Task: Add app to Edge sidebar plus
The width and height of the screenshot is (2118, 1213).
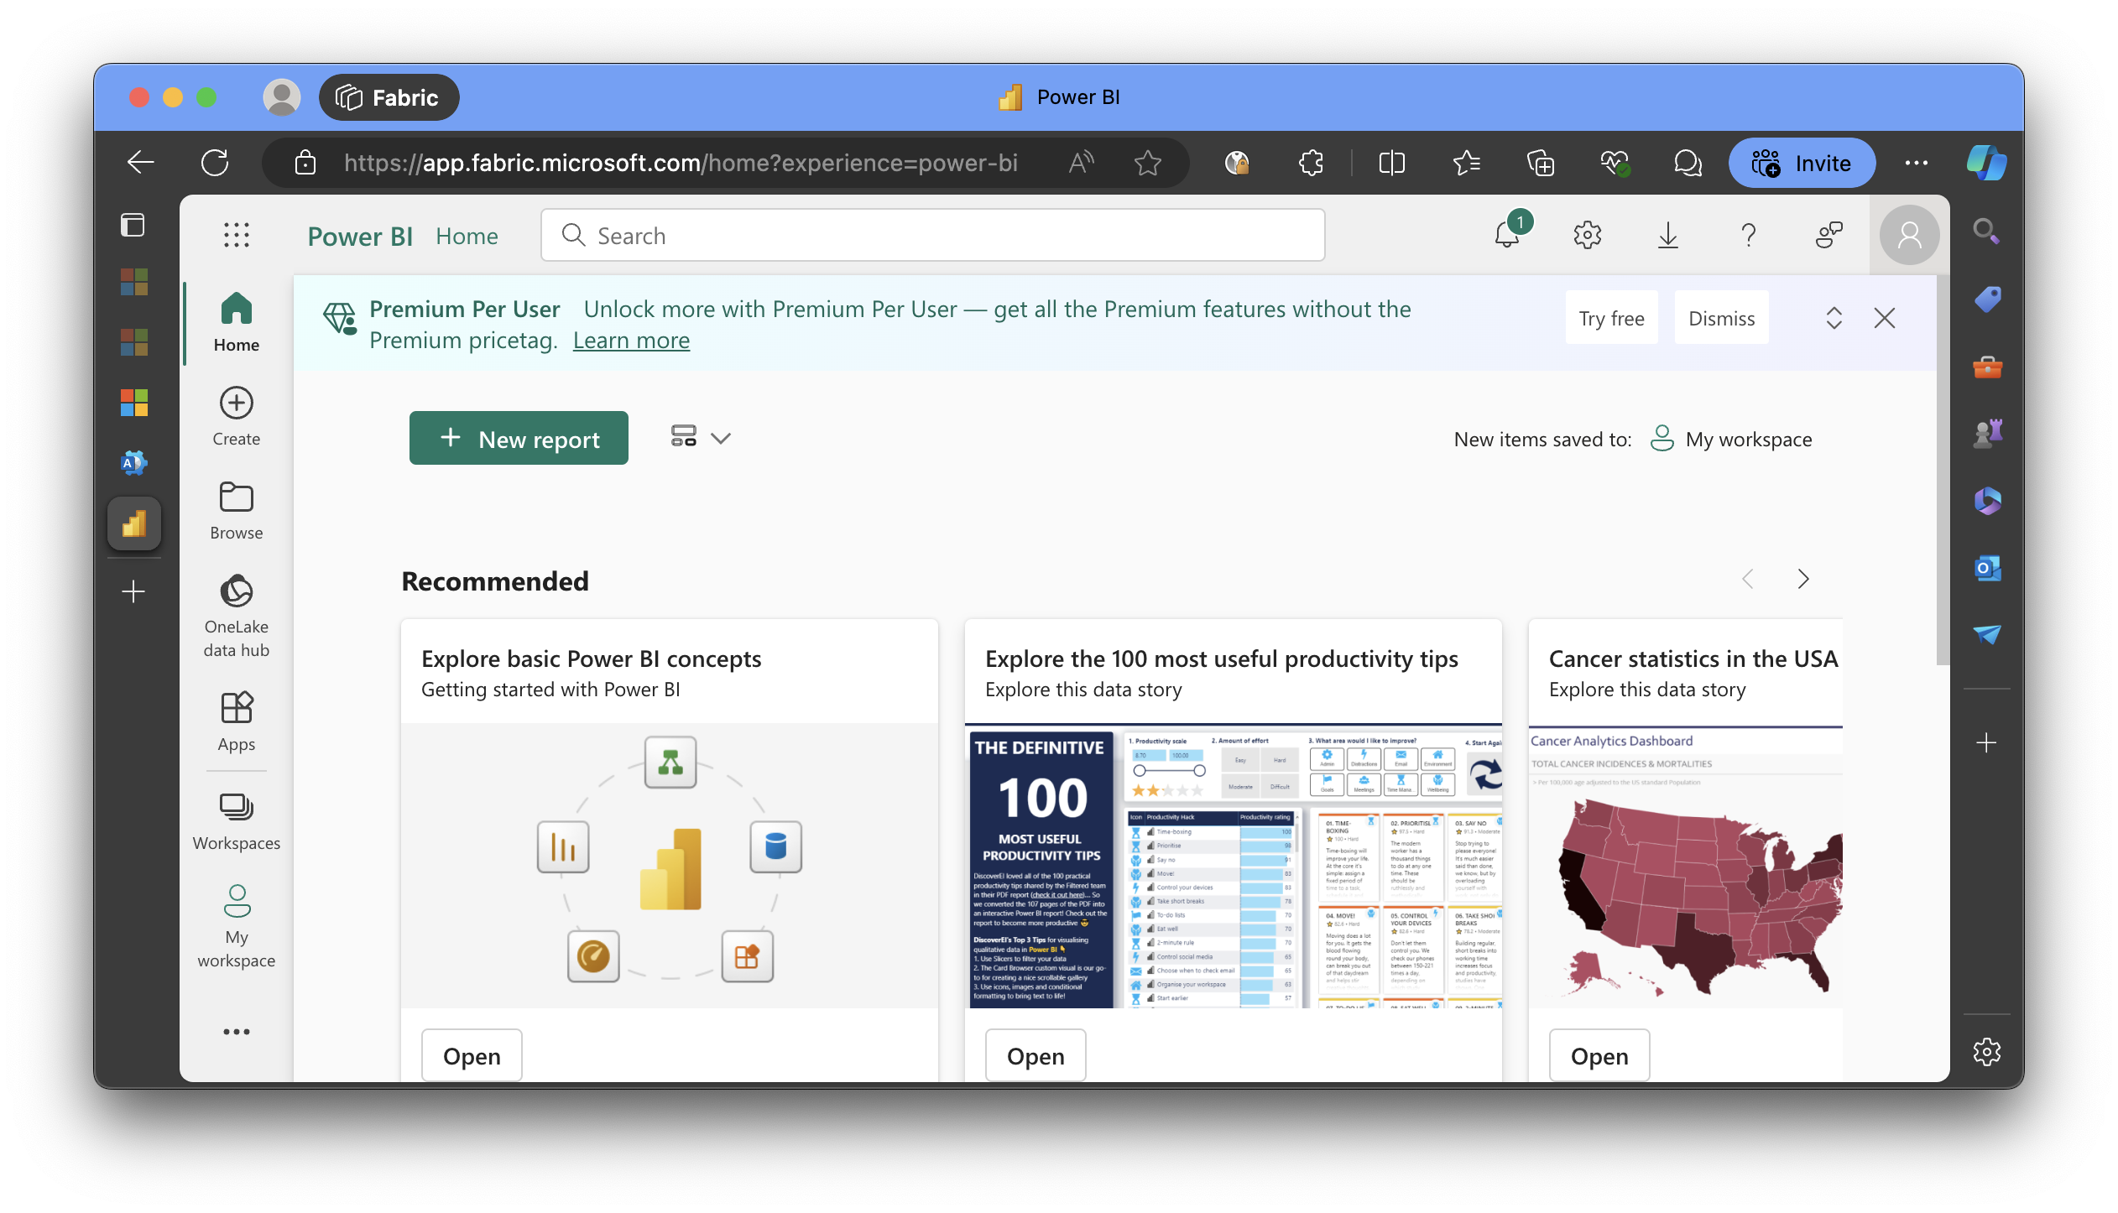Action: pos(1986,742)
